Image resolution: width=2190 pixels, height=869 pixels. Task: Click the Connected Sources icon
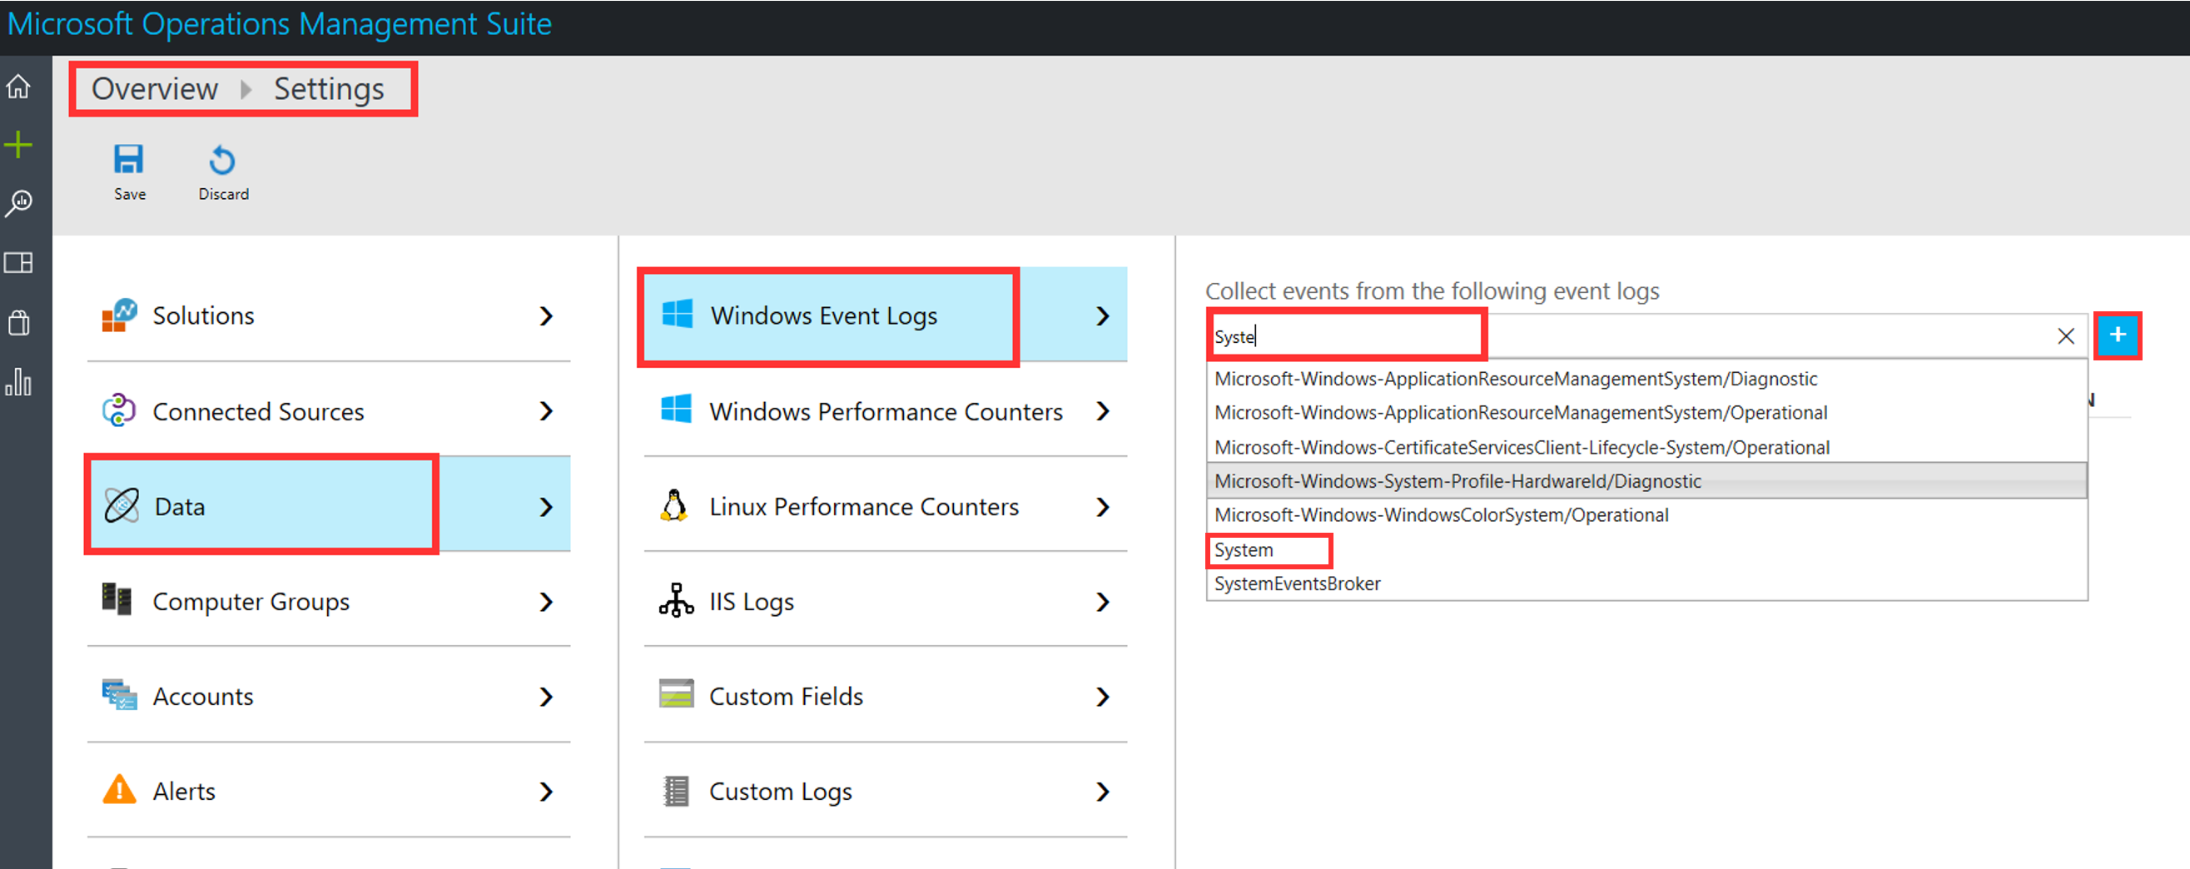pyautogui.click(x=119, y=410)
